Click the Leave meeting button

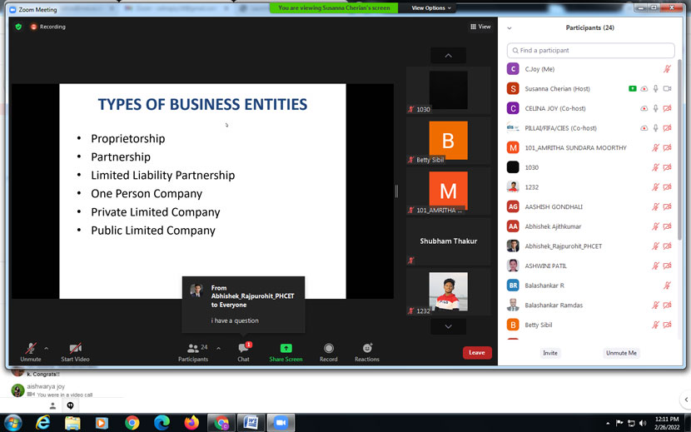477,353
